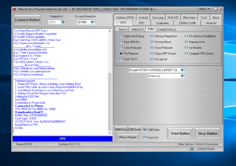Click the Start Button

click(x=180, y=134)
